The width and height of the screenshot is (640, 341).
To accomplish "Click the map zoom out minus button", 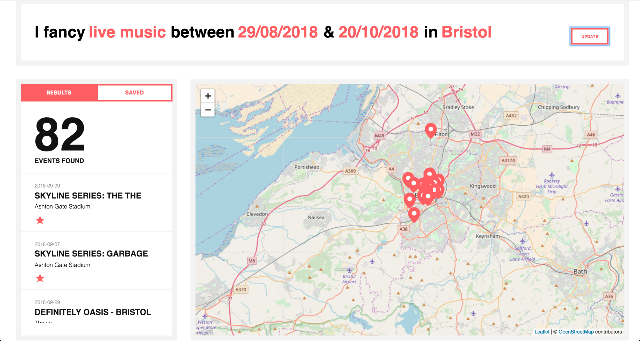I will click(208, 110).
